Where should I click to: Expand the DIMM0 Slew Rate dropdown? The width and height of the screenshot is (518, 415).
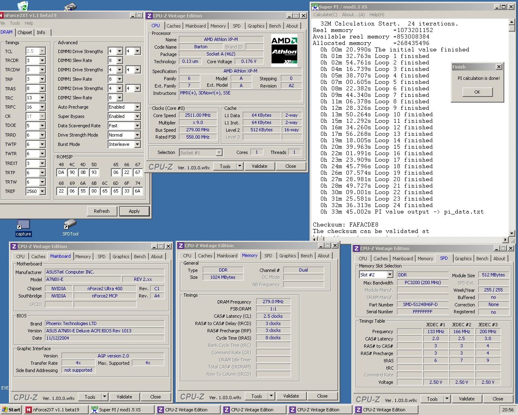119,60
